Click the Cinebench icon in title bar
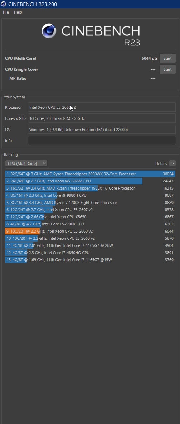 click(4, 4)
